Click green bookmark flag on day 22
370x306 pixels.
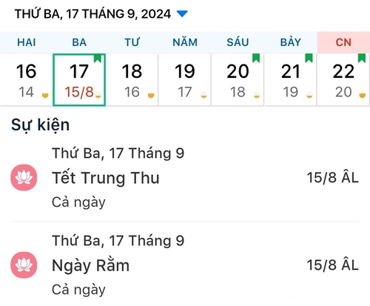(x=362, y=58)
